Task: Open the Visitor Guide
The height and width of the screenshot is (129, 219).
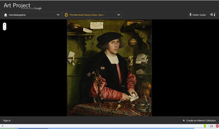Action: 197,15
